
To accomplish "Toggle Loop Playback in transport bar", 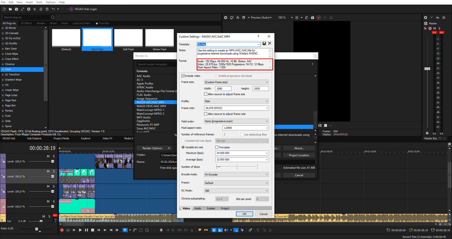I will pyautogui.click(x=68, y=230).
